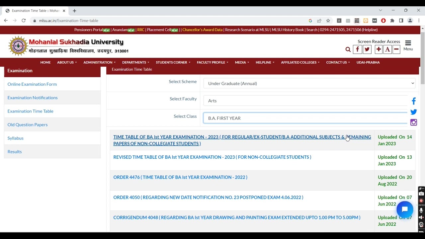This screenshot has width=425, height=239.
Task: Decrease font size with the minus icon
Action: 396,49
